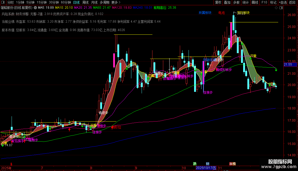
Task: Click the 多股 multi-stock button
Action: [x=237, y=2]
